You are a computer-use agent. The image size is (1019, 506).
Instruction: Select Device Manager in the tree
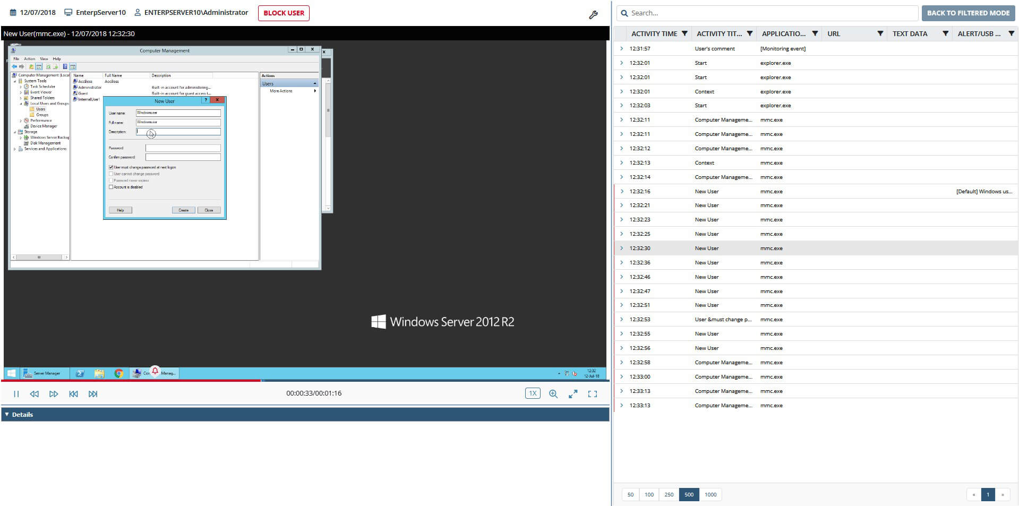coord(44,126)
